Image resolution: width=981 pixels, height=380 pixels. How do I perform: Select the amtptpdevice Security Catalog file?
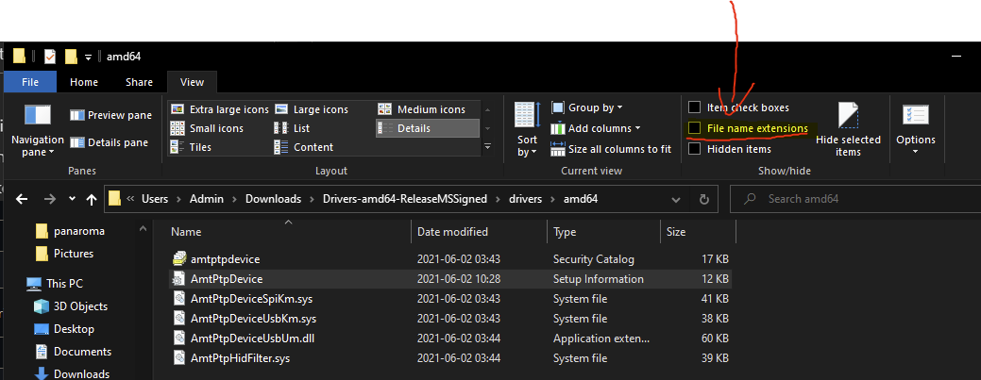point(450,258)
